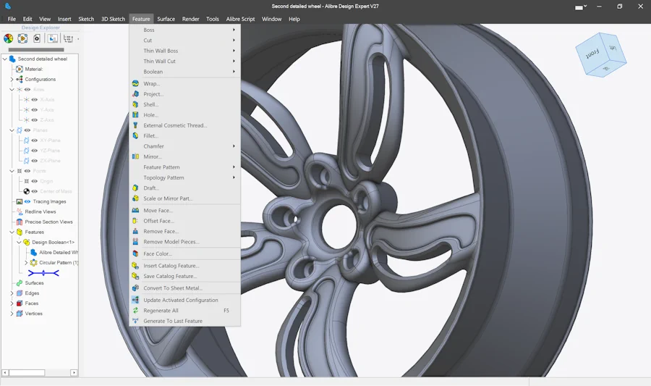Collapse the Planes tree node
651x386 pixels.
point(12,130)
